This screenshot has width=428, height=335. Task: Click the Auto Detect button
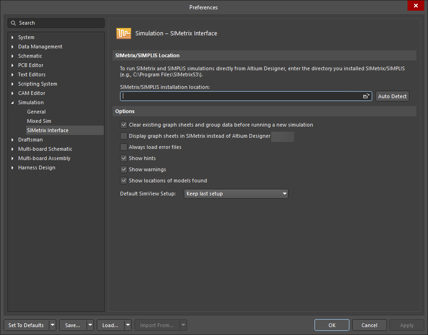[x=392, y=96]
